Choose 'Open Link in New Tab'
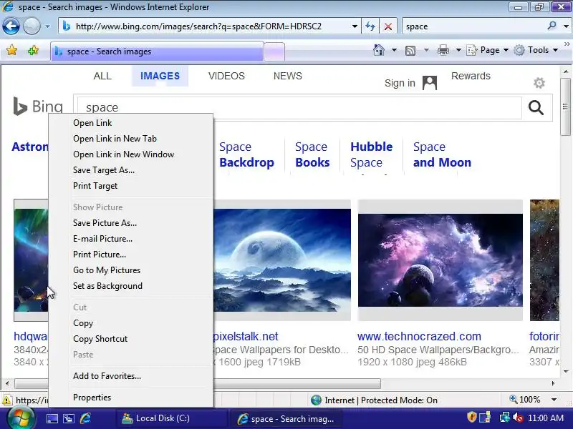 click(x=115, y=139)
